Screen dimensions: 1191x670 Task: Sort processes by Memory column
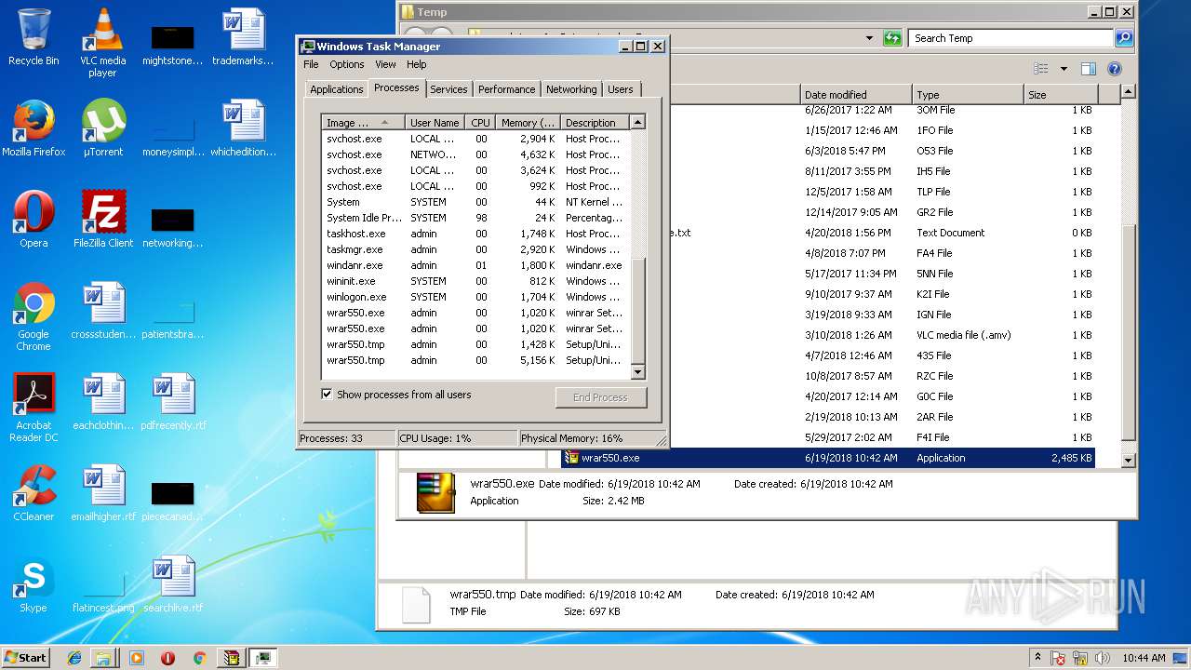coord(528,123)
